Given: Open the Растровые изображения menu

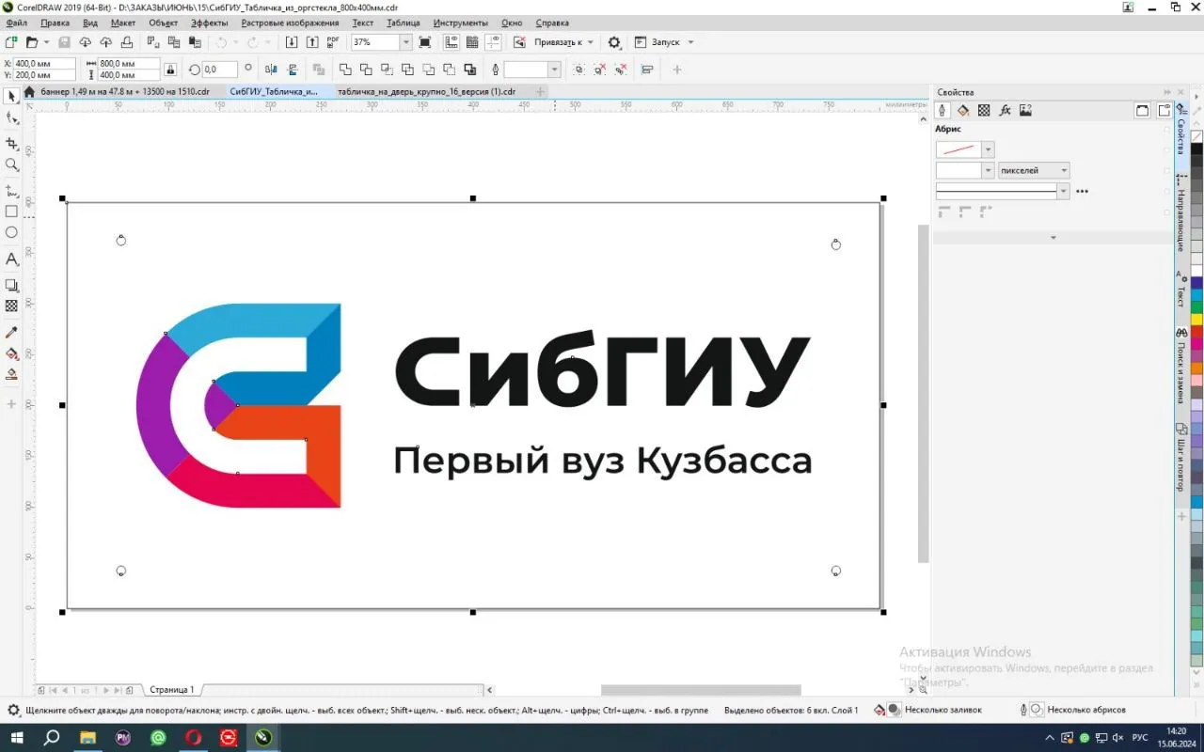Looking at the screenshot, I should (290, 23).
